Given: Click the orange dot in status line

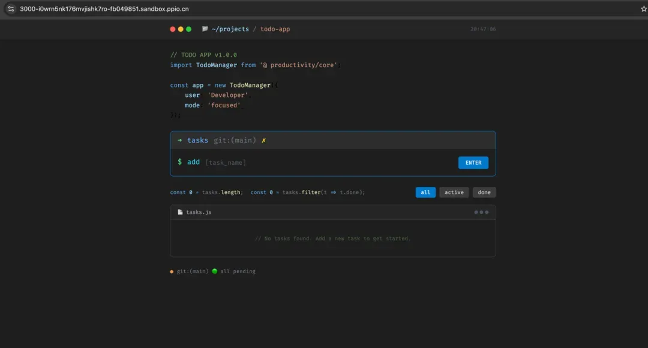Looking at the screenshot, I should 172,271.
